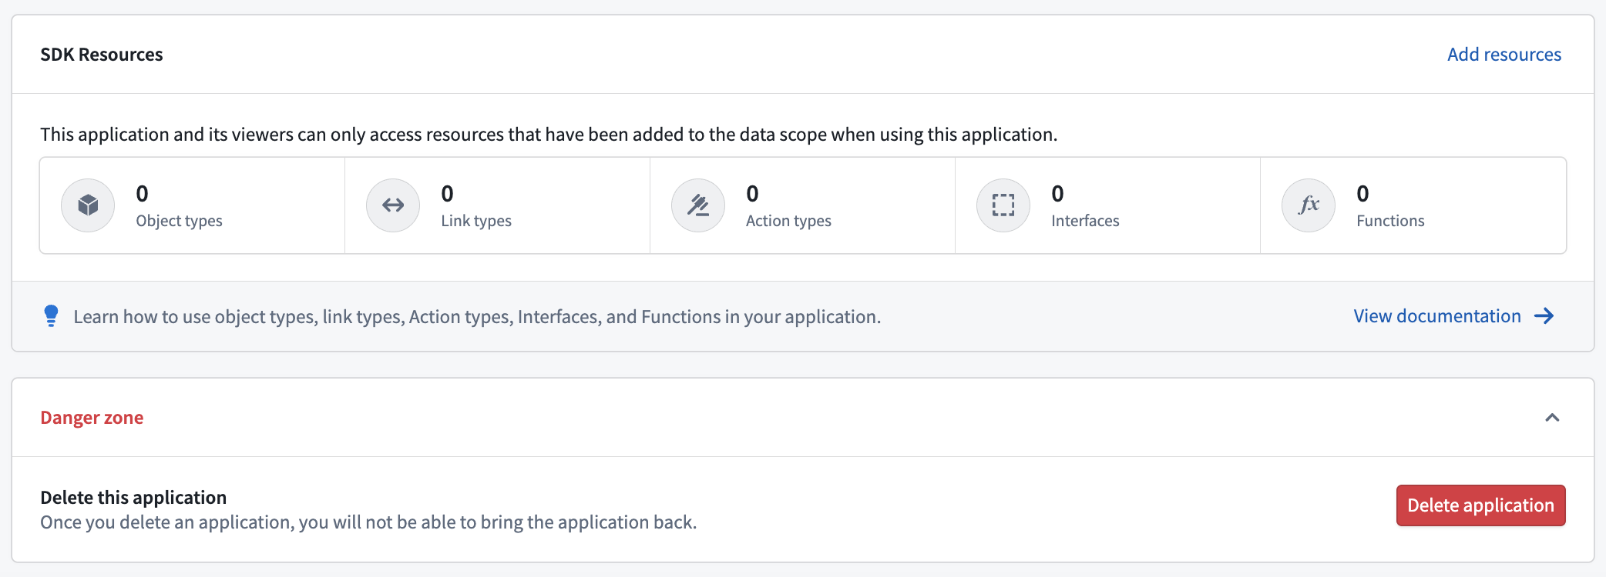This screenshot has width=1606, height=577.
Task: Select the Functions label
Action: (1390, 221)
